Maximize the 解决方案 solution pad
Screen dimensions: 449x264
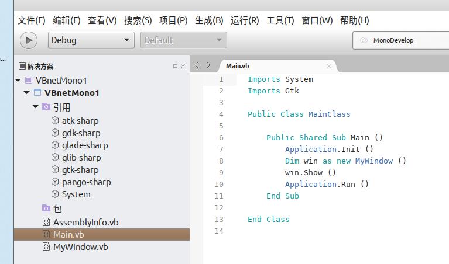tap(175, 67)
